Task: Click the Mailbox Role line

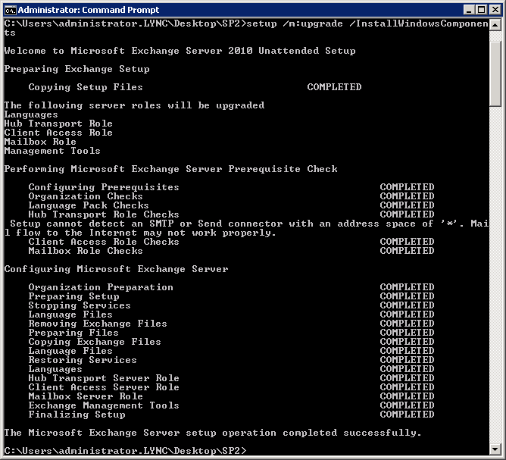Action: [x=40, y=142]
